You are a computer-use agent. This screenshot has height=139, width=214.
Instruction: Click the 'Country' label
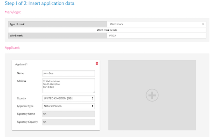21,98
